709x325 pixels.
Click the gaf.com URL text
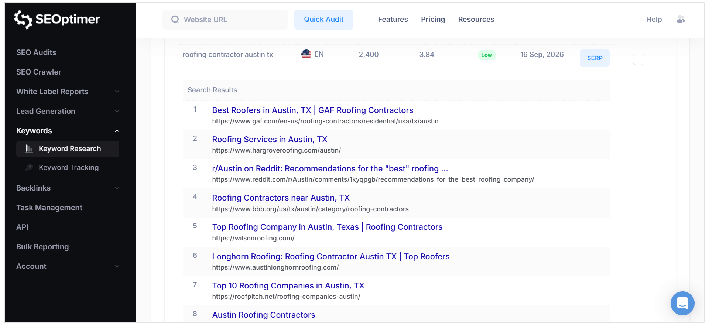coord(325,121)
